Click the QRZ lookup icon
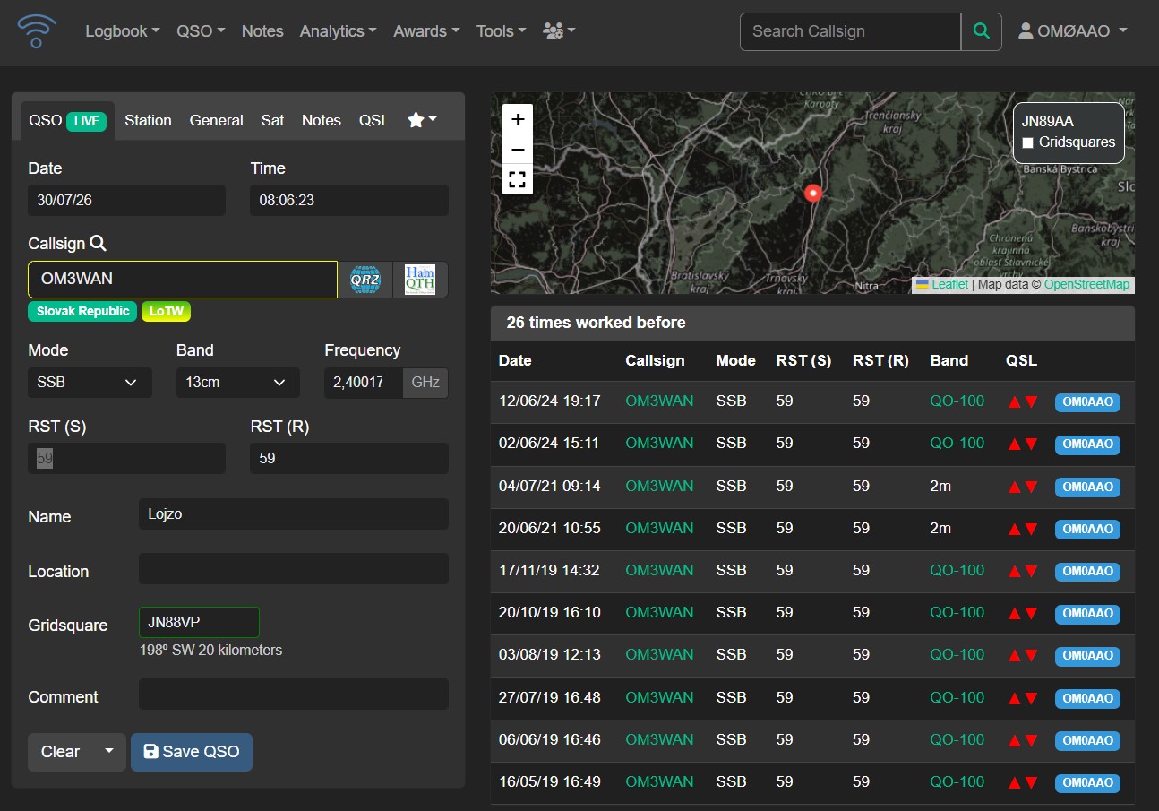Screen dimensions: 1159x811 pyautogui.click(x=365, y=280)
